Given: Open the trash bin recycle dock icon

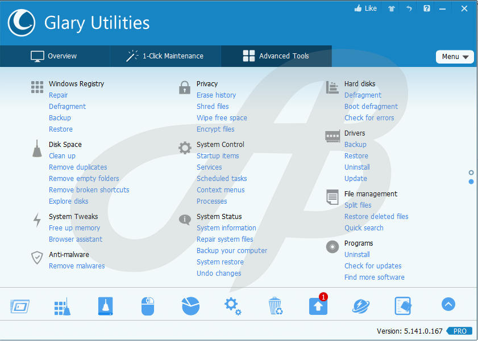Looking at the screenshot, I should (275, 306).
